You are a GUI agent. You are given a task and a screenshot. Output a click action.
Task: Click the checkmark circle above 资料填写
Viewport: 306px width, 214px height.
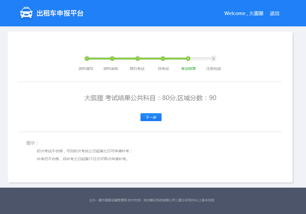click(x=87, y=59)
